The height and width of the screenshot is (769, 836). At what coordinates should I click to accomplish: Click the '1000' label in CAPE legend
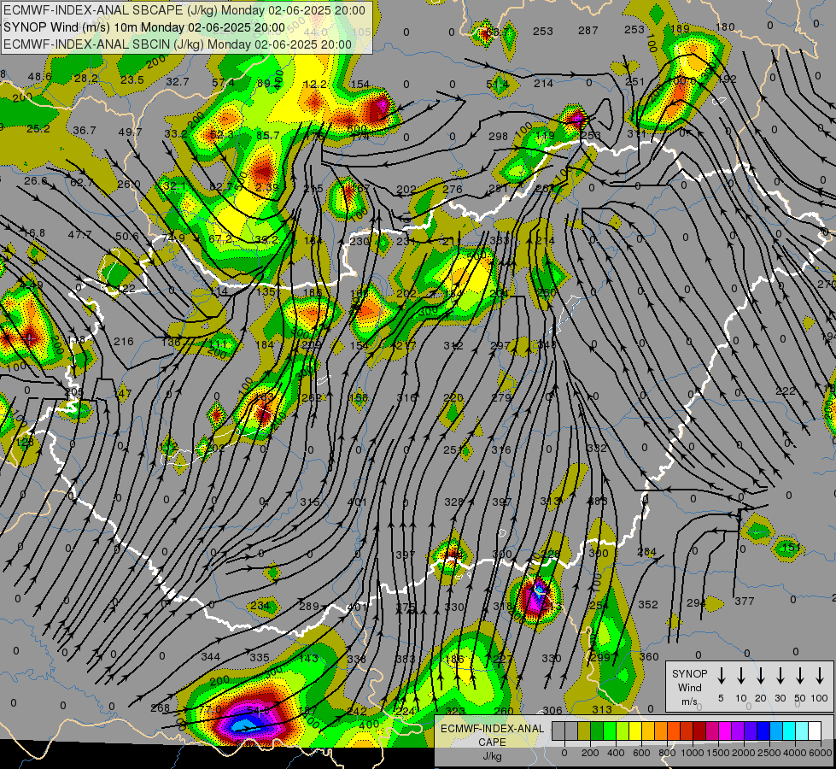tap(693, 753)
